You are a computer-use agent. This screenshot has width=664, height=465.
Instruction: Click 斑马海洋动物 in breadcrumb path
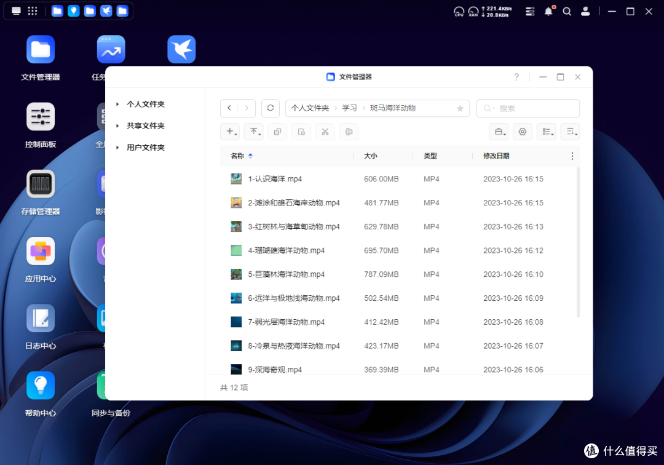pos(393,108)
